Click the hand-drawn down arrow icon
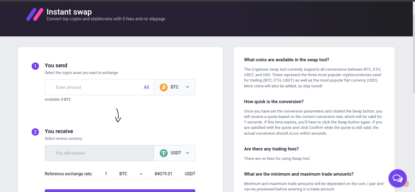 pyautogui.click(x=118, y=115)
